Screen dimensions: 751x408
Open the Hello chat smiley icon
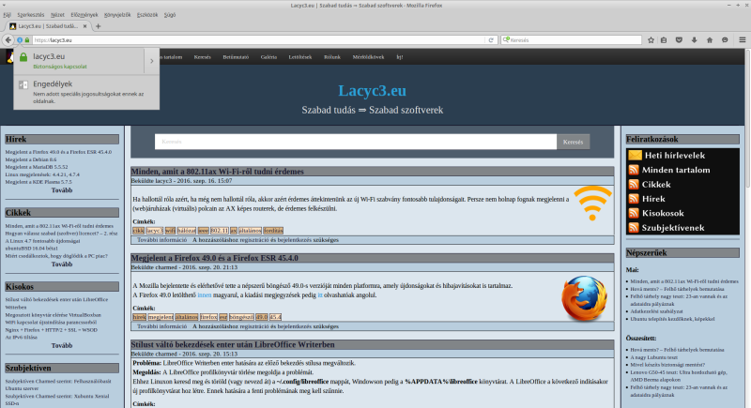[725, 40]
